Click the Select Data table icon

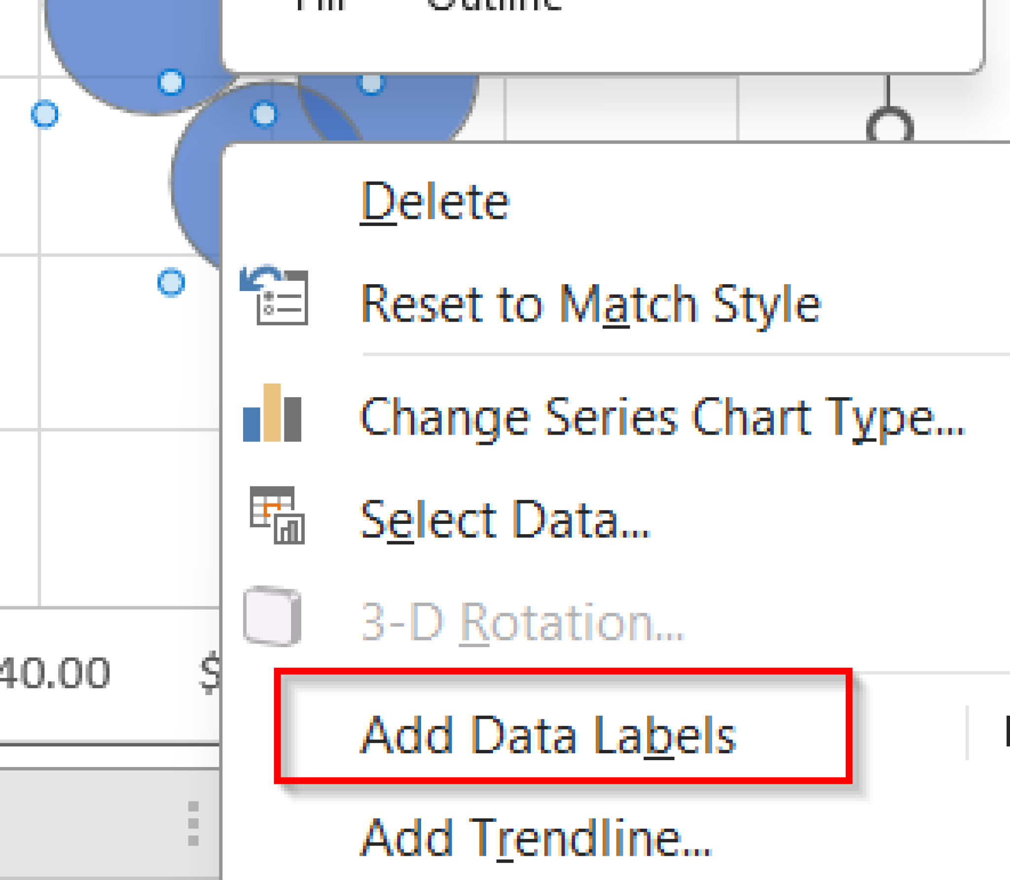277,515
